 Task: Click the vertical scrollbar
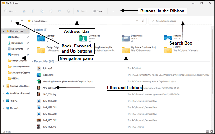[213, 62]
